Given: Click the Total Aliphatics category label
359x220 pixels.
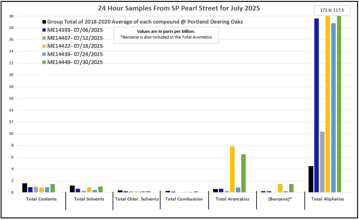Looking at the screenshot, I should point(328,199).
